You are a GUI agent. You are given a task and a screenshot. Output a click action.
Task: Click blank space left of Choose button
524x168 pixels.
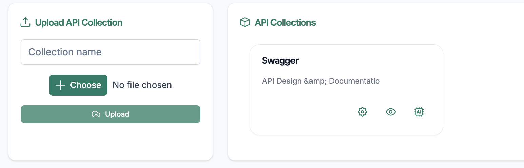point(34,85)
